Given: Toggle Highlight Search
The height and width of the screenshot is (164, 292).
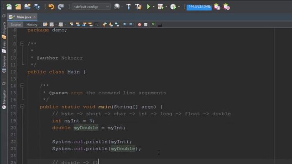Looking at the screenshot, I should point(90,25).
